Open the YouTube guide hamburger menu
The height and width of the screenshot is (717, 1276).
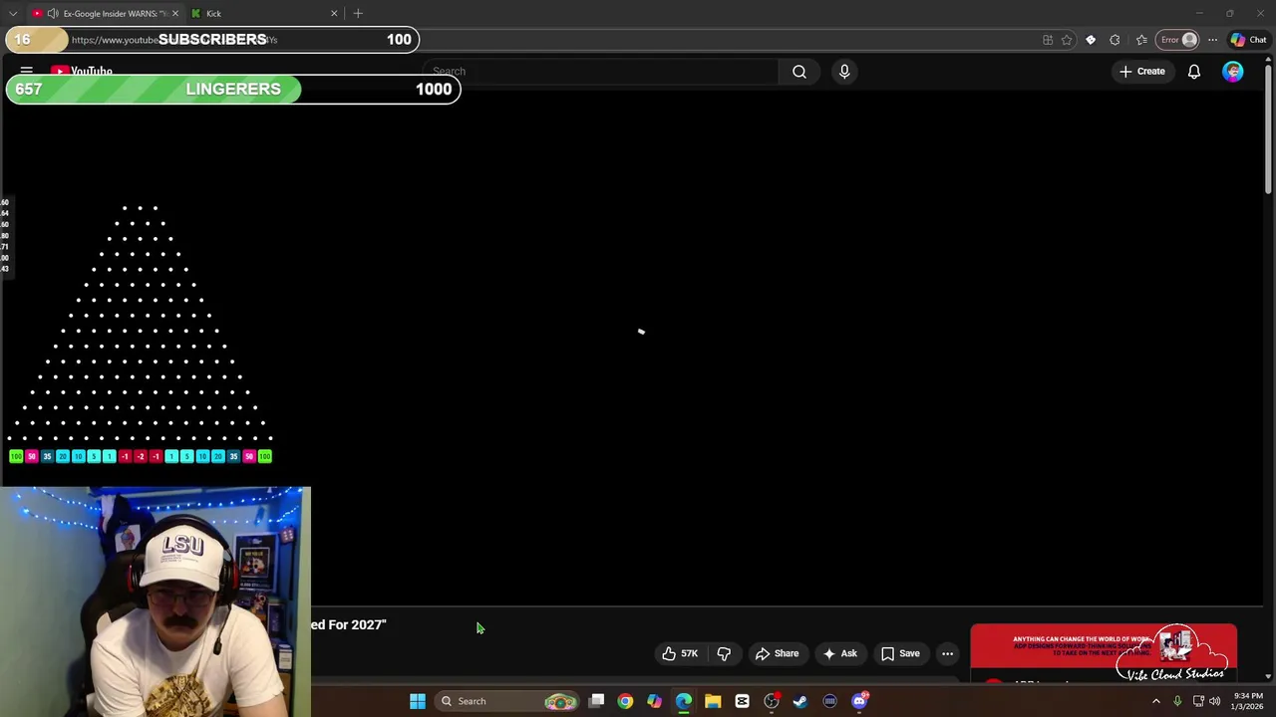coord(27,72)
